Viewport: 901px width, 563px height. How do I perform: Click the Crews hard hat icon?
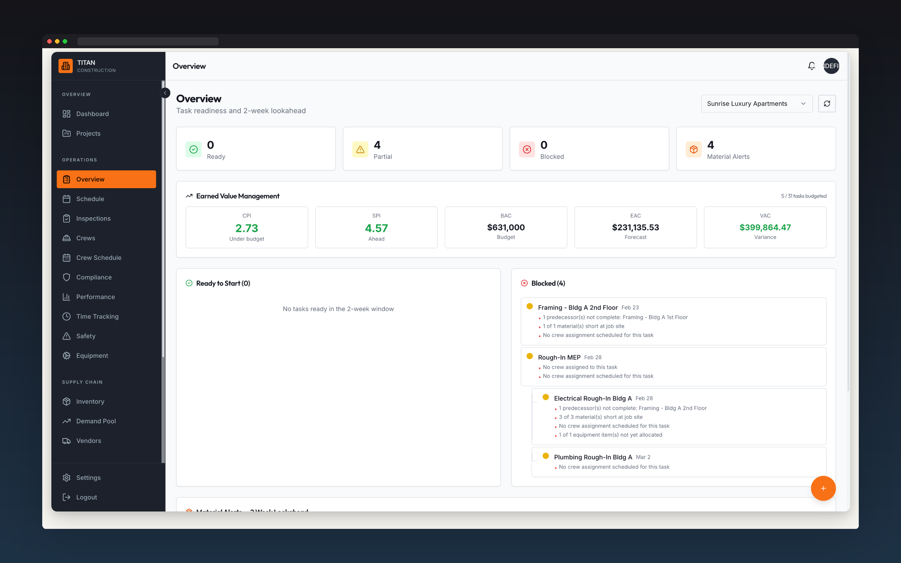point(67,238)
